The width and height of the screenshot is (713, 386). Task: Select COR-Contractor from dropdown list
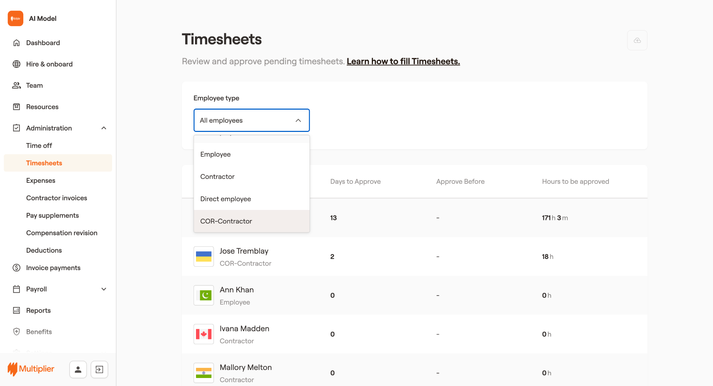(226, 221)
